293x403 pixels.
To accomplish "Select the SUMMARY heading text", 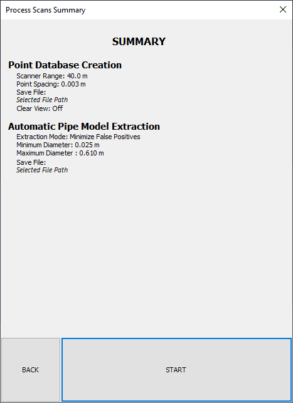I will pos(139,41).
